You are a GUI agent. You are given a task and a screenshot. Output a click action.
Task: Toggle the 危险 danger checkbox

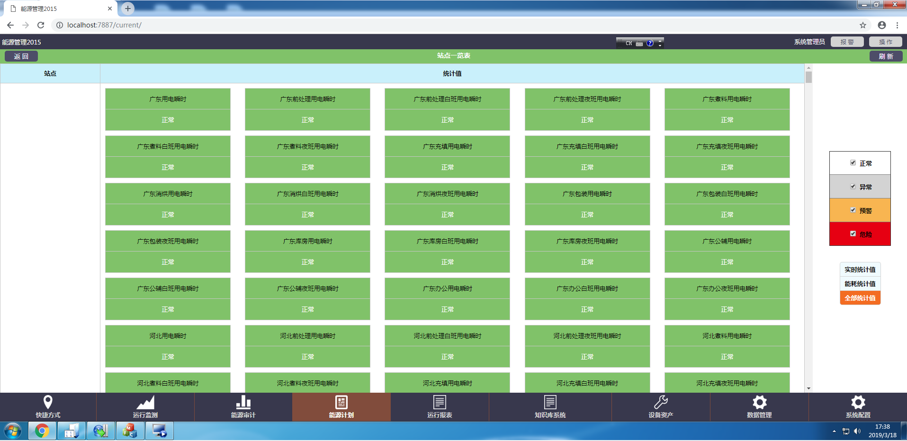(853, 234)
